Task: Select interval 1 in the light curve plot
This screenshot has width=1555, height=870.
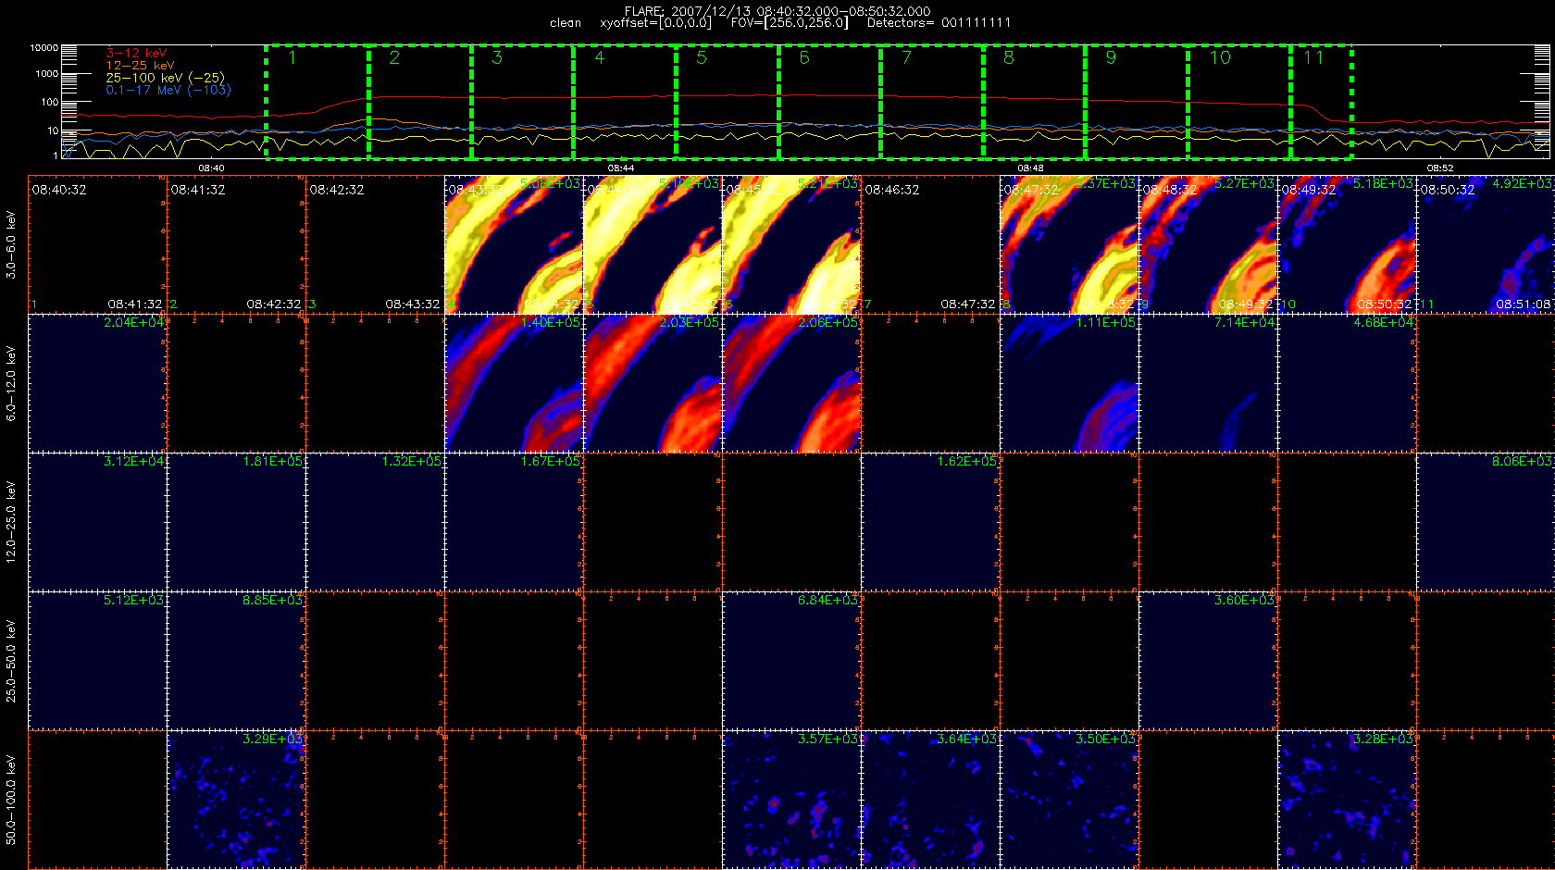Action: pos(317,101)
